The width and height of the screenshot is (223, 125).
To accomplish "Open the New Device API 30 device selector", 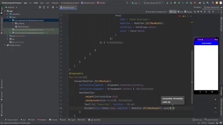I will tap(153, 3).
